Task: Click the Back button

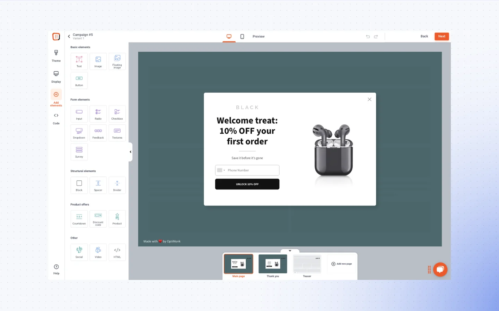Action: tap(424, 36)
